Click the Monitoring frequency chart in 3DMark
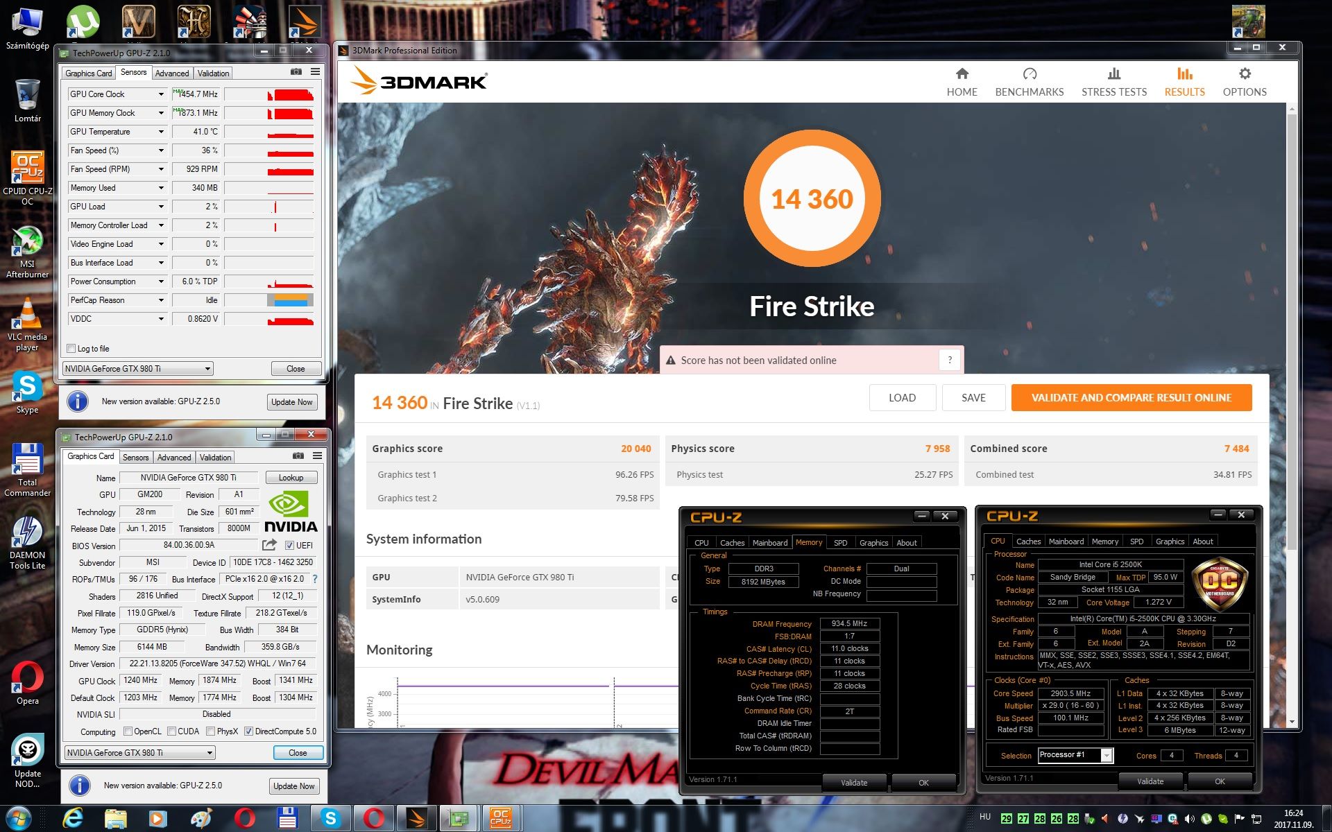1332x832 pixels. 520,700
